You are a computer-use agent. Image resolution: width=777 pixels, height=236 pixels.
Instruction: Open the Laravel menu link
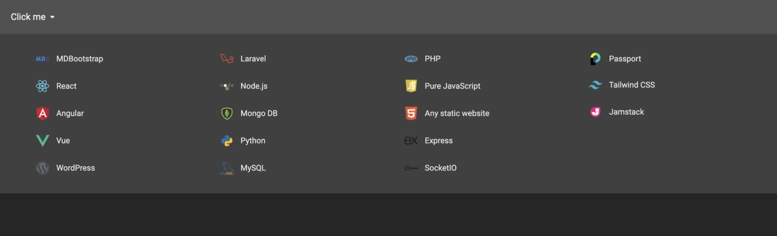coord(253,59)
